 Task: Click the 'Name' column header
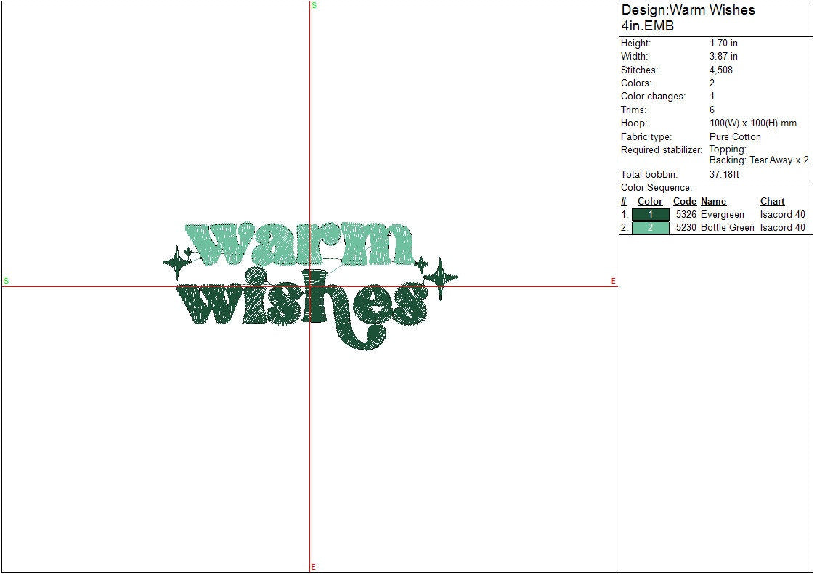(713, 202)
